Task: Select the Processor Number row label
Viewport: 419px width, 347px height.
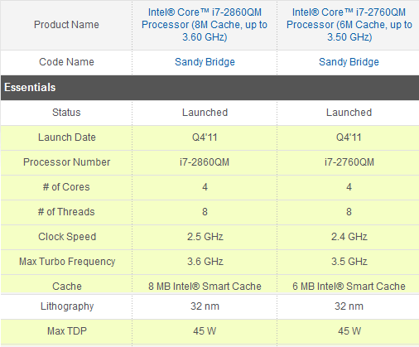Action: click(67, 162)
